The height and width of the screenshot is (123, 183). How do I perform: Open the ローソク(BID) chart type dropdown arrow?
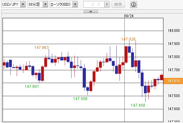pyautogui.click(x=75, y=4)
